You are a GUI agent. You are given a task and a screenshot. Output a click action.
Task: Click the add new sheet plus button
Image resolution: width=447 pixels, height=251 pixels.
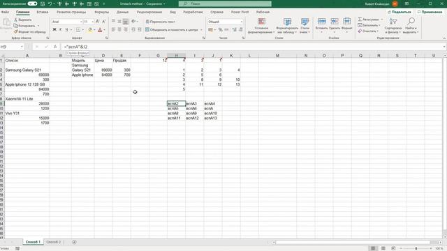click(x=74, y=242)
